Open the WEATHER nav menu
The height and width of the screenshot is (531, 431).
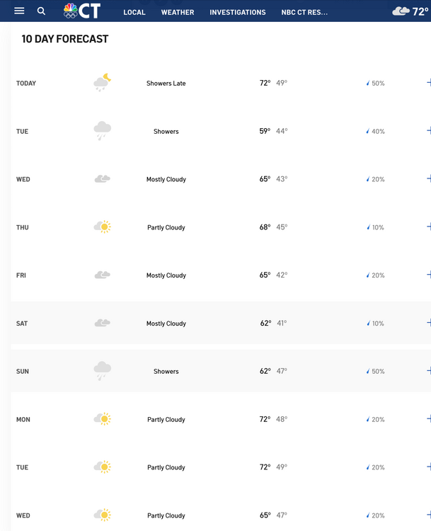[178, 13]
